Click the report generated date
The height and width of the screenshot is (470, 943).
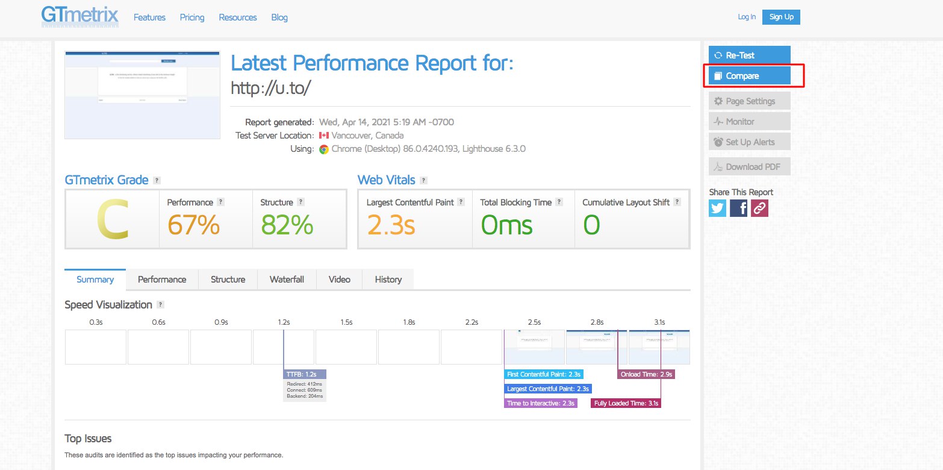click(387, 122)
